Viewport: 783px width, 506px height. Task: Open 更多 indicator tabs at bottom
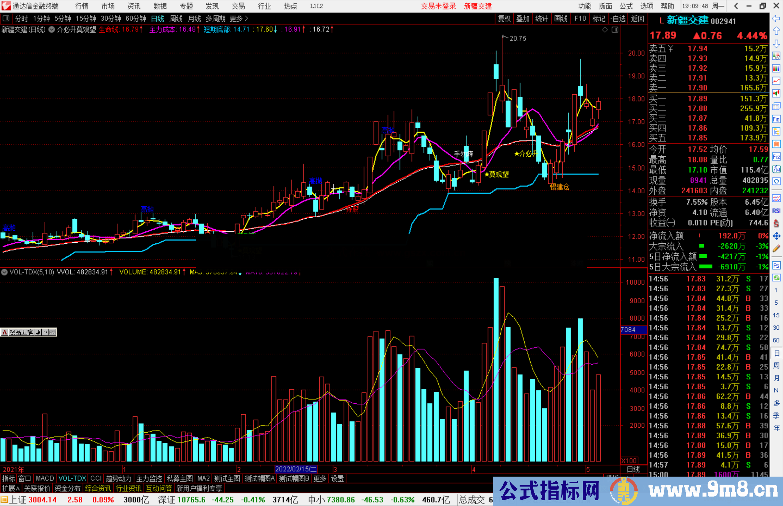[x=320, y=479]
